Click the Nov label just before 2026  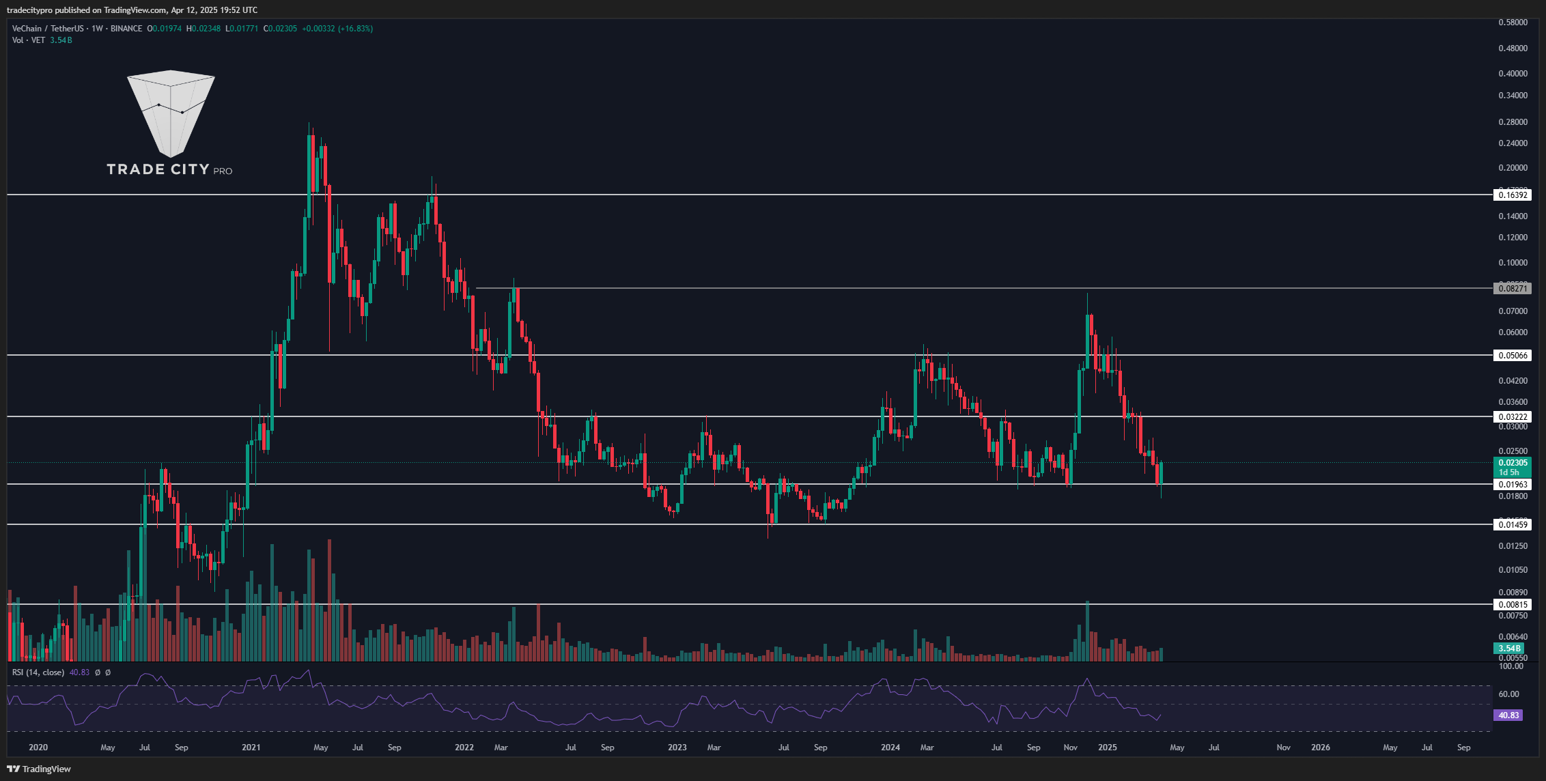pyautogui.click(x=1284, y=748)
